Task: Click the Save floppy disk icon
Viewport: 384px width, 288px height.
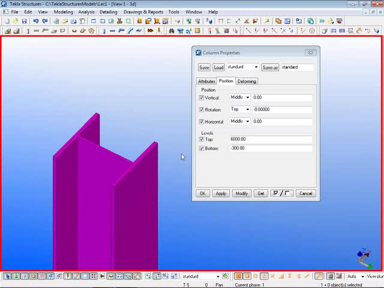Action: click(x=24, y=22)
